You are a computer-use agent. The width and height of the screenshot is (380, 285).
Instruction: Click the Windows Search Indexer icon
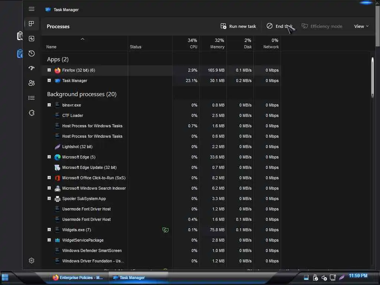[x=58, y=189]
